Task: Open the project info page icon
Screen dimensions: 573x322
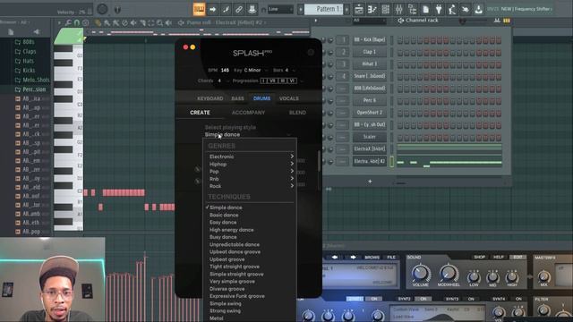Action: (425, 10)
